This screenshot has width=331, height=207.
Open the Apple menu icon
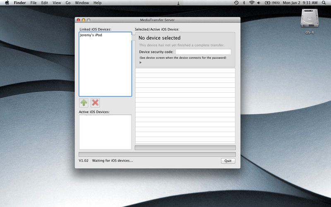click(7, 3)
